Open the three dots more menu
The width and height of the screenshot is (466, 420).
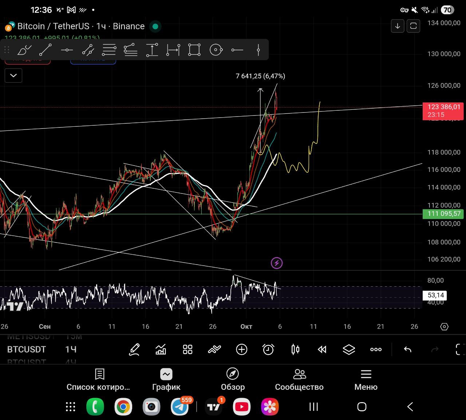point(376,350)
